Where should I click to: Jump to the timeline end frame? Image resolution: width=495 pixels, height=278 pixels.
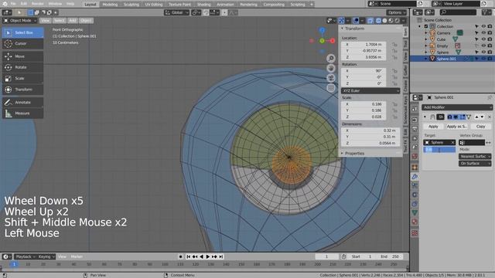[221, 256]
